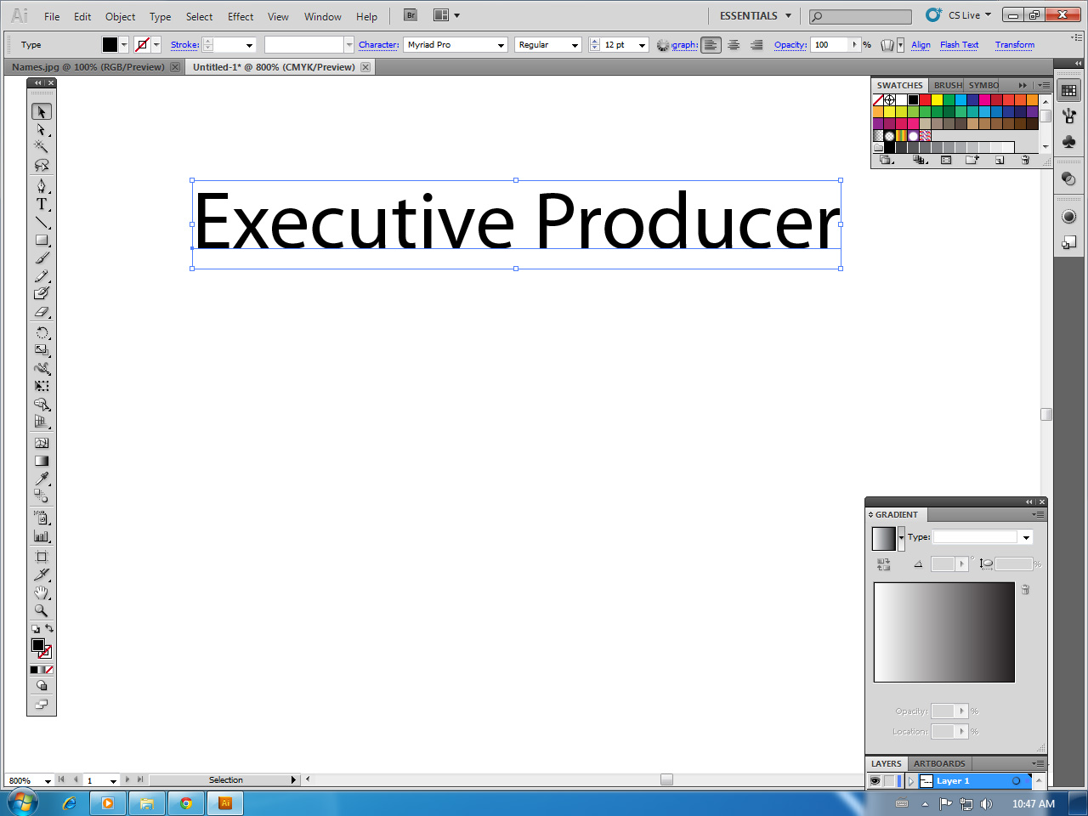Viewport: 1088px width, 816px height.
Task: Open the Regular font style dropdown
Action: pos(575,44)
